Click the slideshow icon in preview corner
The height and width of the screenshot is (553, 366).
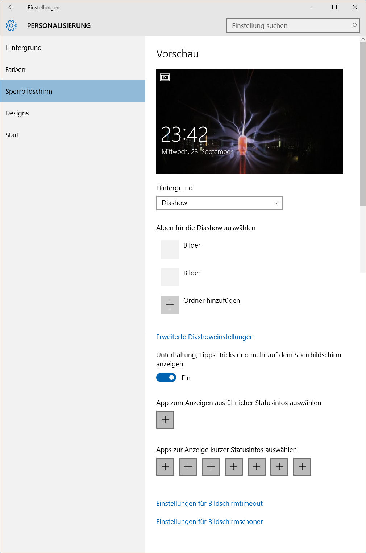point(165,77)
